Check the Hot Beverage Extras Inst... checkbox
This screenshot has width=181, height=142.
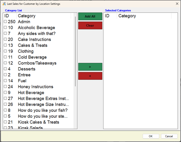pyautogui.click(x=5, y=98)
